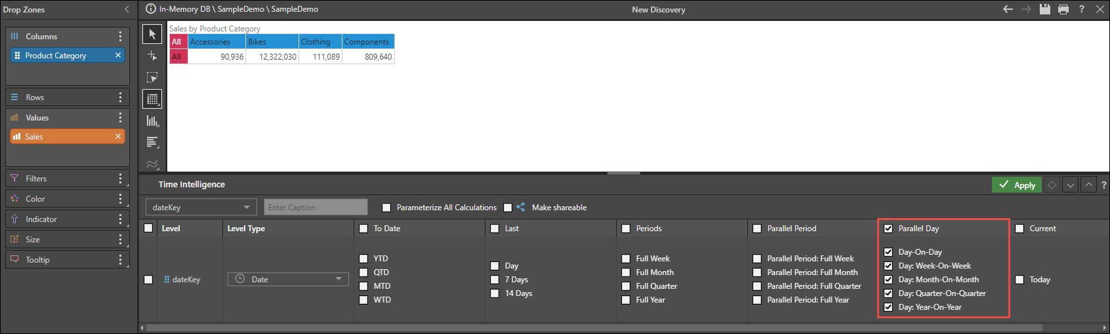The image size is (1110, 334).
Task: Click the Product Category column chip
Action: click(62, 56)
